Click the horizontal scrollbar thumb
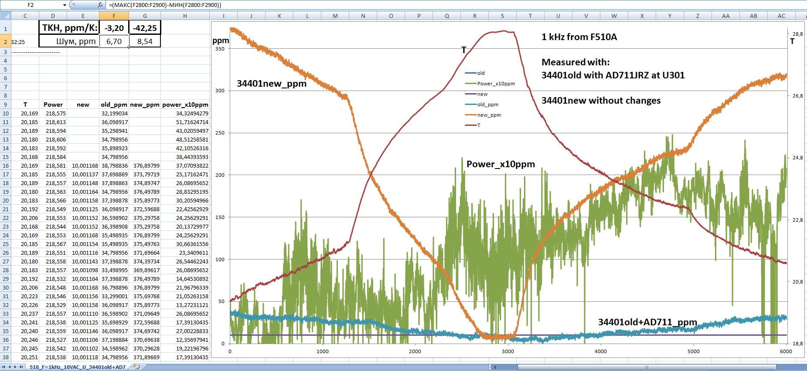 coord(646,367)
